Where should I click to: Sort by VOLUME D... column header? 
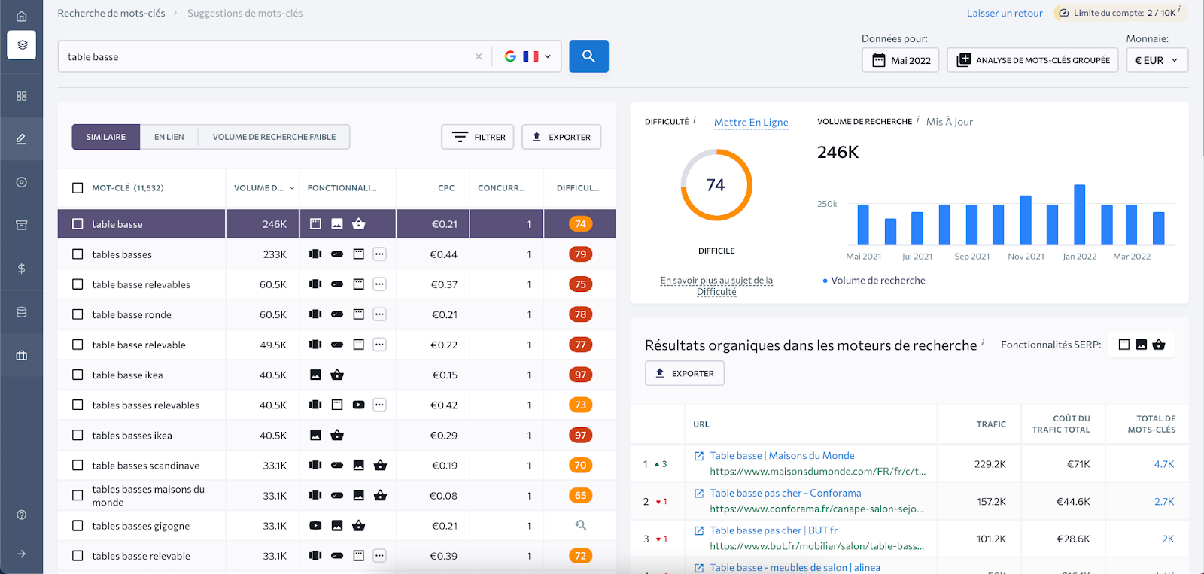tap(263, 188)
